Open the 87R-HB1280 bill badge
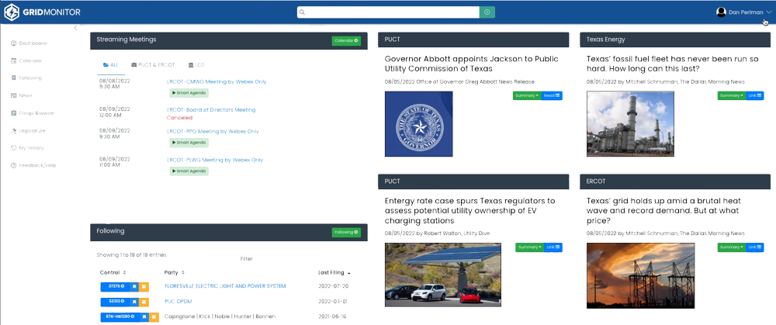776x325 pixels. click(x=120, y=316)
